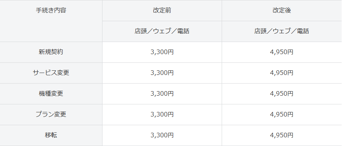Click サービス変更 post-revision 4,950円 price

point(282,73)
